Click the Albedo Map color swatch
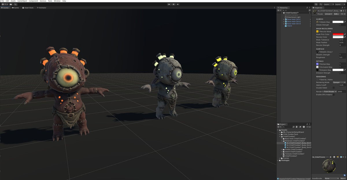Image resolution: width=347 pixels, height=180 pixels. (x=338, y=22)
